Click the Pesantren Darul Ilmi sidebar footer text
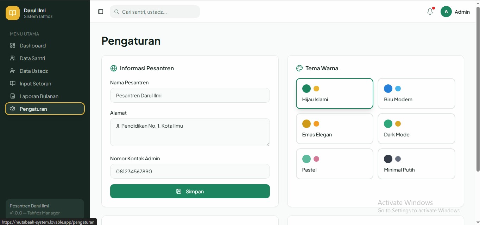This screenshot has height=225, width=480. pyautogui.click(x=29, y=206)
